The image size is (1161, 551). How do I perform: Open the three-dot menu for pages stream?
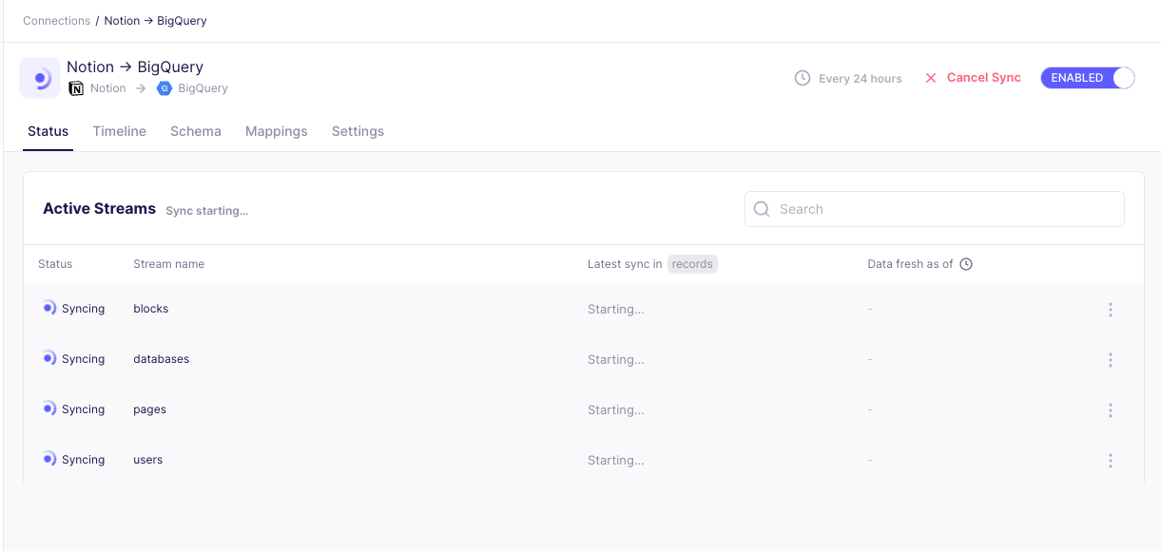click(x=1110, y=410)
